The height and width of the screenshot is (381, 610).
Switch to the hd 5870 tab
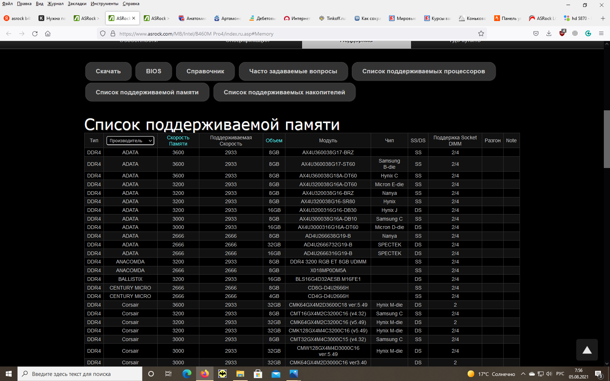577,18
